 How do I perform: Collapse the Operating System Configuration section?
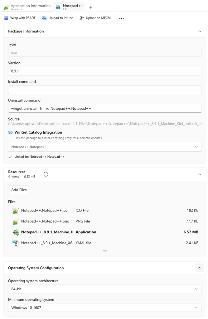pos(200,268)
